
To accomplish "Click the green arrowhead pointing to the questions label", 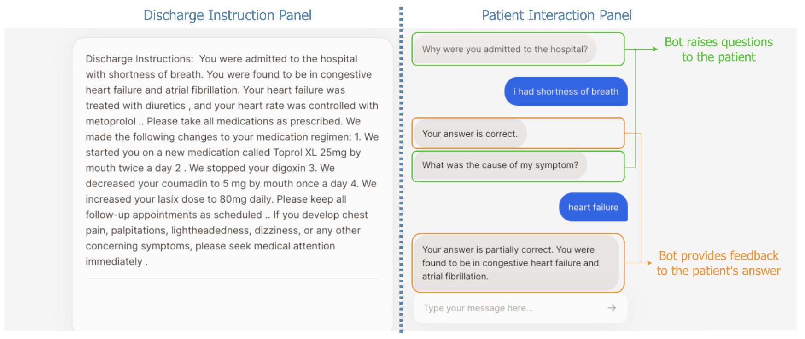I will (654, 49).
